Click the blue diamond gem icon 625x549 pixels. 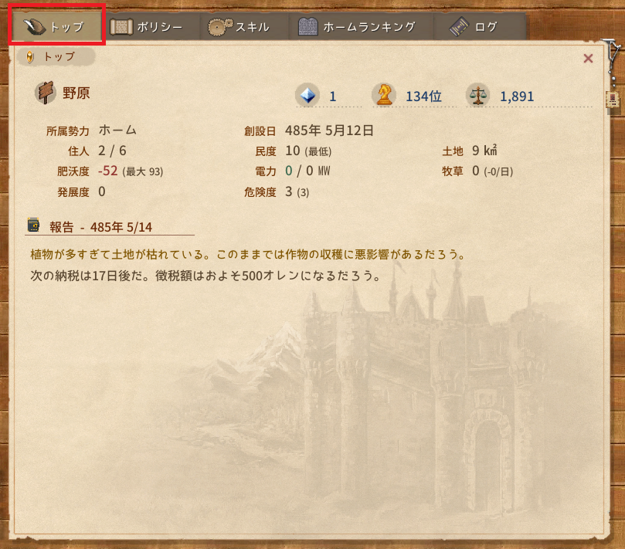307,95
